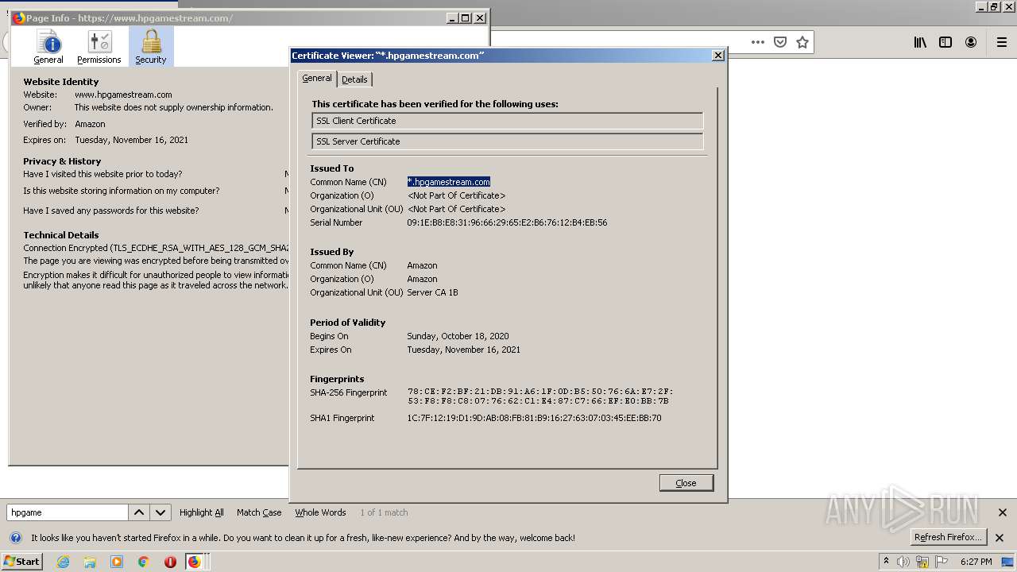Show hidden system tray icons
1017x572 pixels.
coord(886,562)
